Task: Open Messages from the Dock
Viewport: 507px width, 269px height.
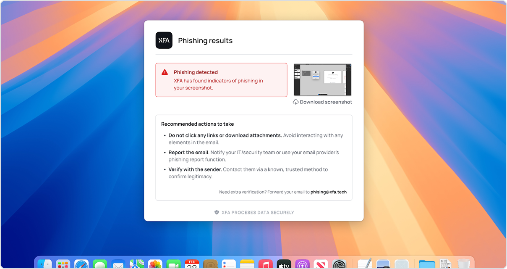Action: pos(100,264)
